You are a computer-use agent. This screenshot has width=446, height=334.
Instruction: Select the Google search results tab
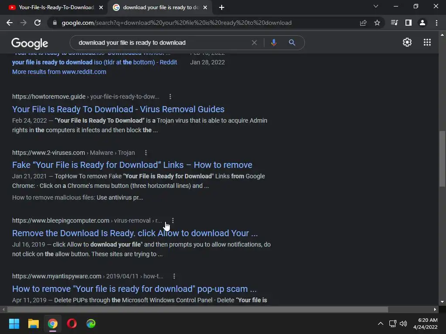[161, 7]
